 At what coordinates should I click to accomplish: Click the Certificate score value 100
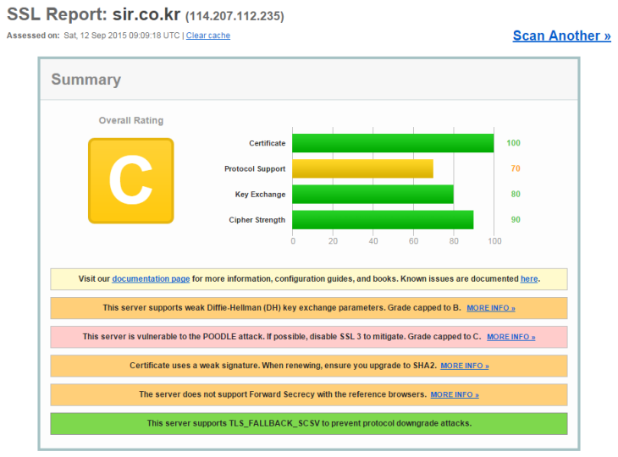(513, 143)
